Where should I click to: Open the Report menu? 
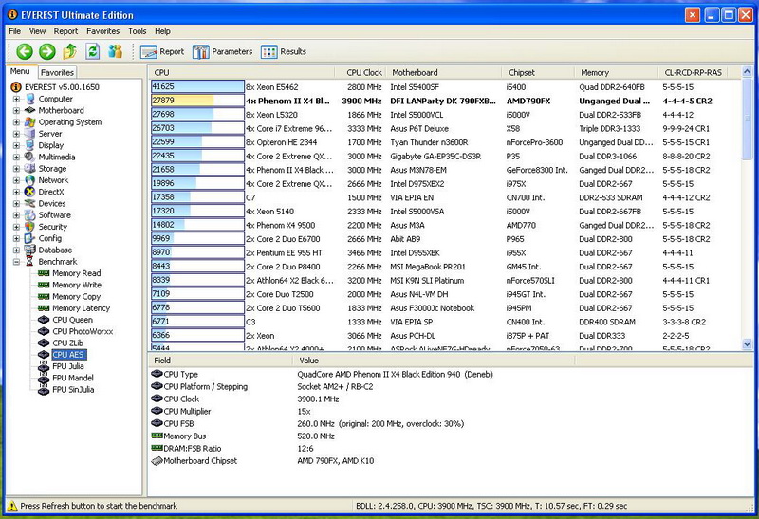(x=65, y=31)
